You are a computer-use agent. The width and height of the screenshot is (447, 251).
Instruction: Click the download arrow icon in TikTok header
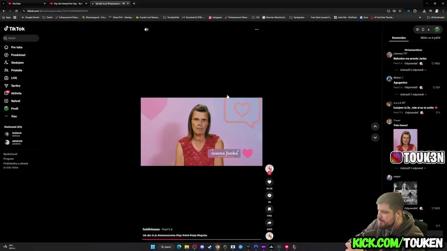[428, 30]
